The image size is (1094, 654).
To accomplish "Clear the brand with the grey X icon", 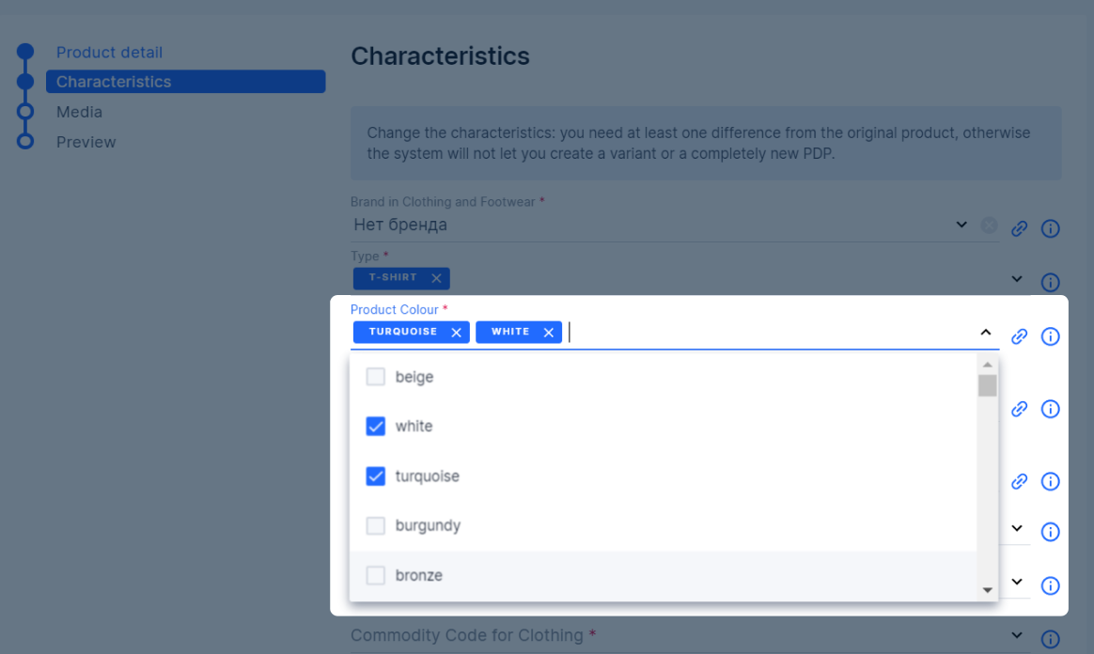I will click(x=989, y=226).
